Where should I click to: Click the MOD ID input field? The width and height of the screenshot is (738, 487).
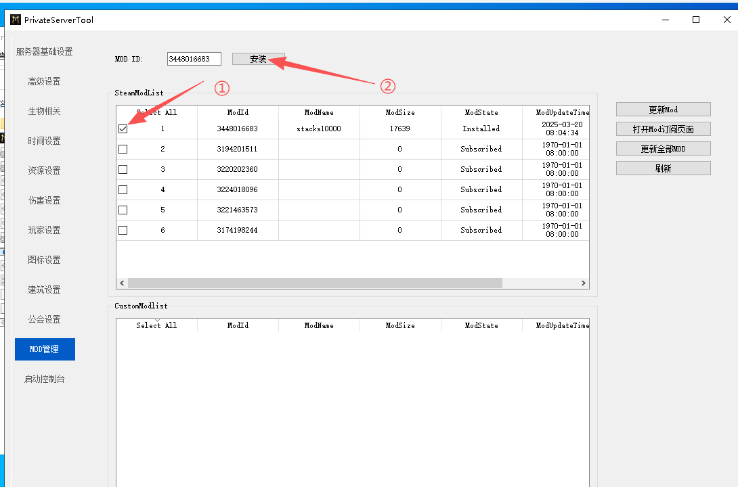194,59
